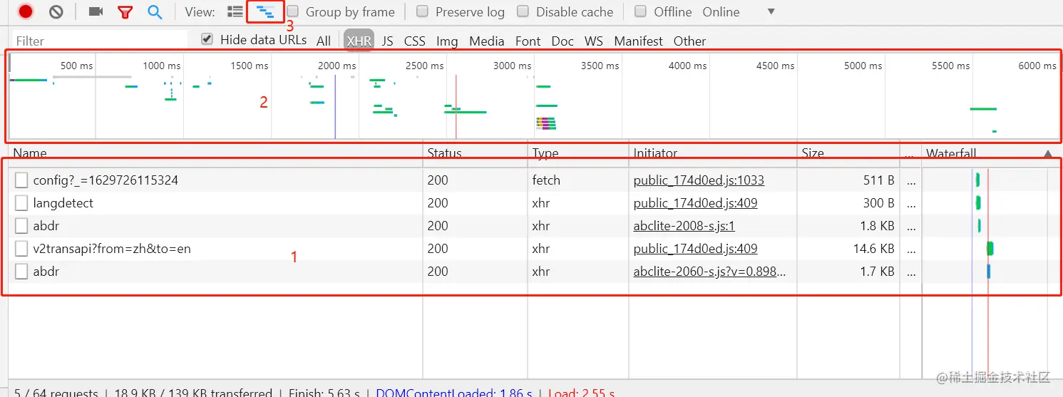Select the abdr request sized 1.7 KB
This screenshot has width=1063, height=397.
46,272
